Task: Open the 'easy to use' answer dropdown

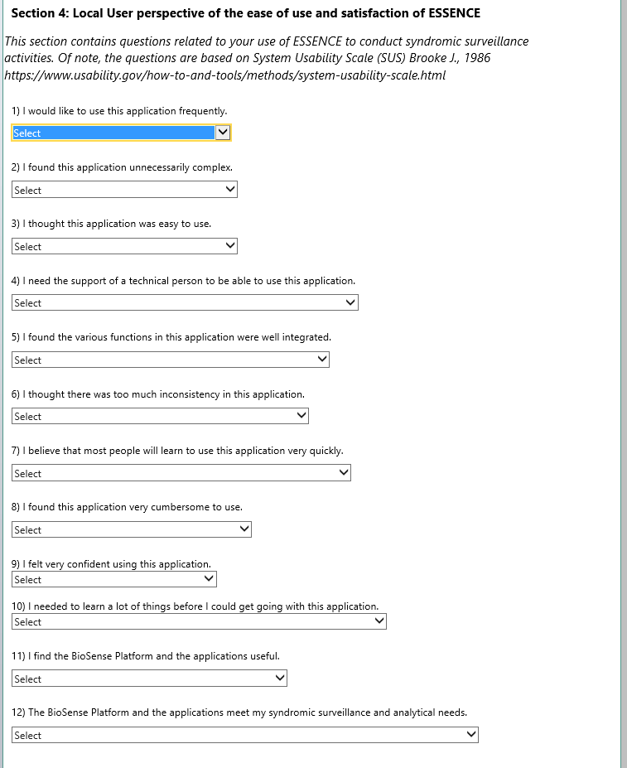Action: coord(124,246)
